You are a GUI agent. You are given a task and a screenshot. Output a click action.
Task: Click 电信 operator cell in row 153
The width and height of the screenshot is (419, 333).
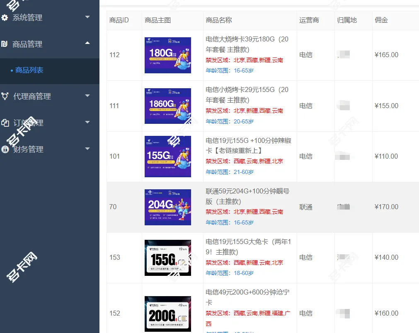pos(306,258)
